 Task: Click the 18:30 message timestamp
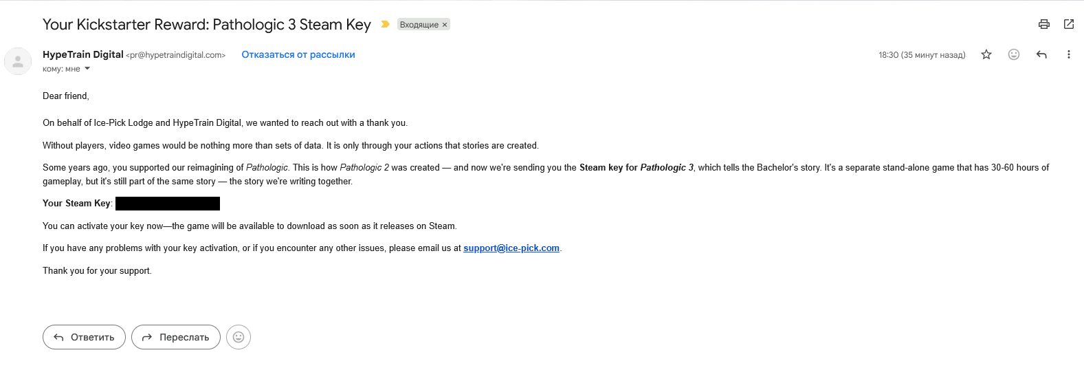(x=921, y=55)
